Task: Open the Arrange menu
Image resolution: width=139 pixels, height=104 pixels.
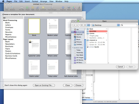Action: point(44,1)
